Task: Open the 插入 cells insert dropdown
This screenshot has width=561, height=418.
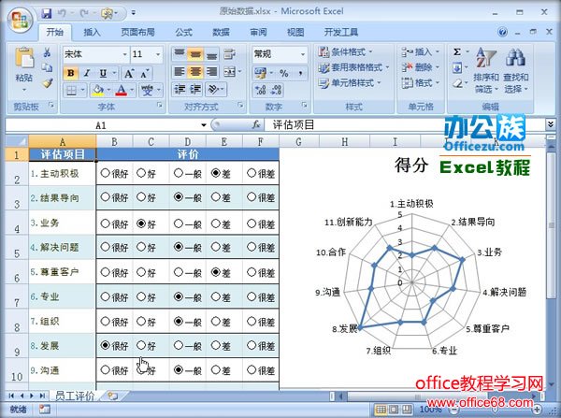Action: 438,52
